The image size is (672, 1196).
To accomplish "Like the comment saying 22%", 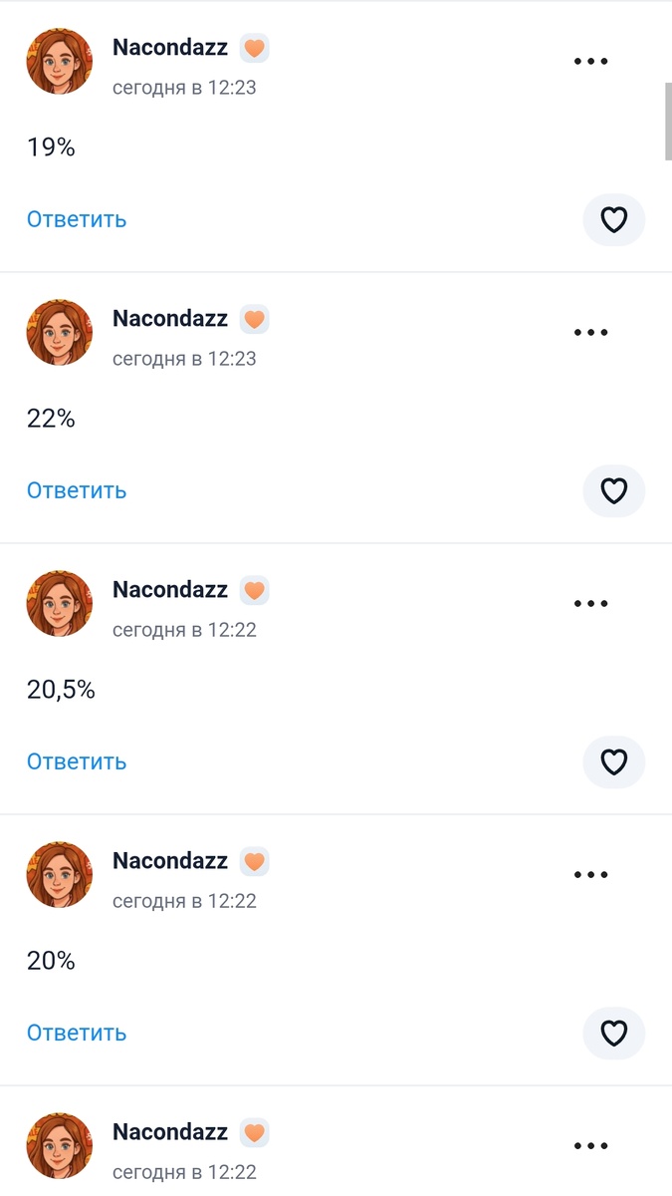I will 613,490.
